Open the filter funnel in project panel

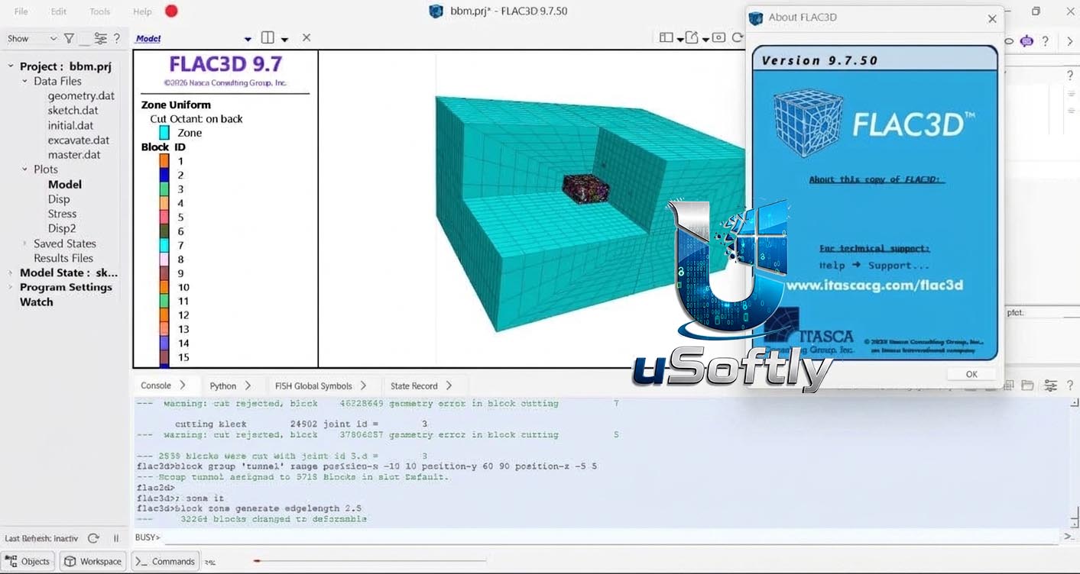pyautogui.click(x=69, y=38)
